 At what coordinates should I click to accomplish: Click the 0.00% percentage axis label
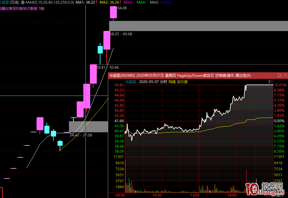pyautogui.click(x=279, y=121)
